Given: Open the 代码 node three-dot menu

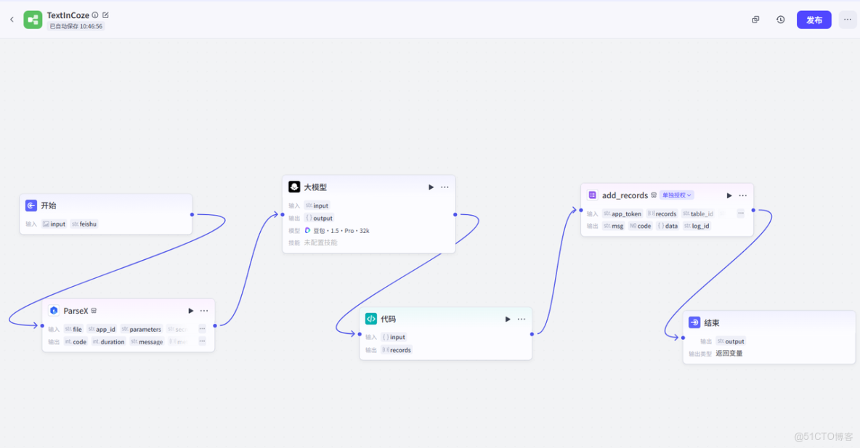Looking at the screenshot, I should tap(522, 319).
